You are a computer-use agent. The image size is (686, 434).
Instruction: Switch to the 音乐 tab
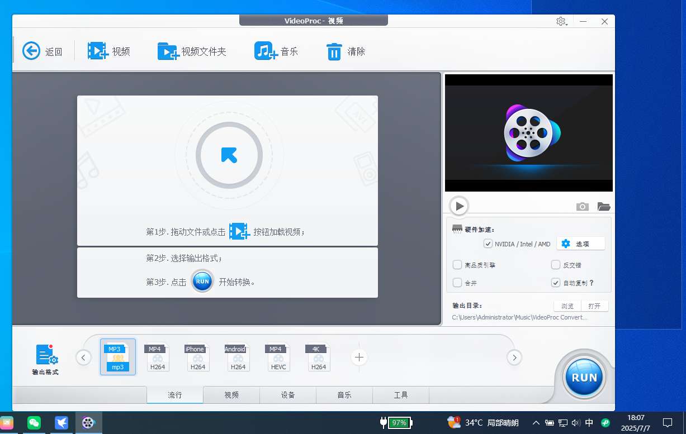pos(344,395)
